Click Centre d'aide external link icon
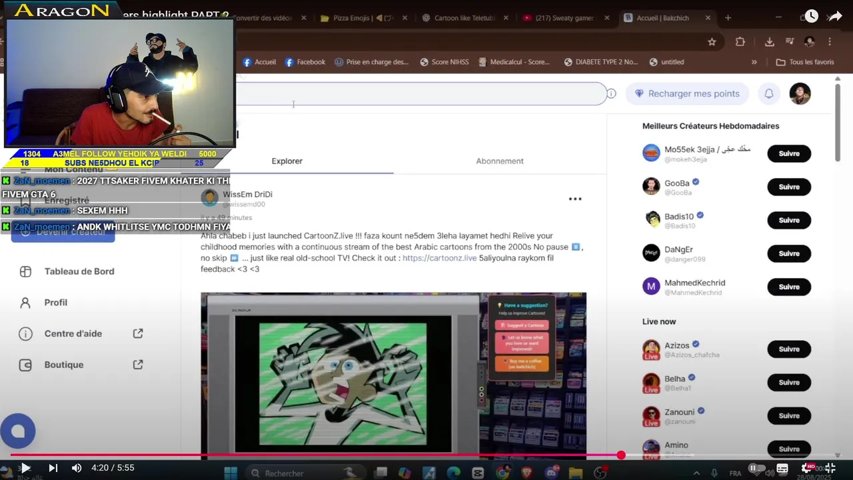Image resolution: width=853 pixels, height=480 pixels. click(x=138, y=333)
